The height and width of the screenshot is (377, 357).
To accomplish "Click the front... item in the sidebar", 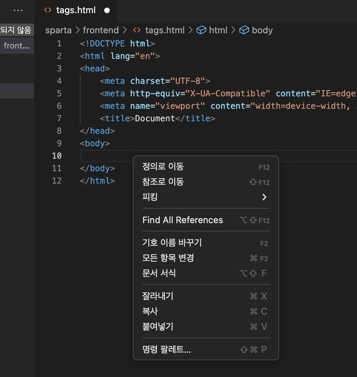I will tap(17, 45).
